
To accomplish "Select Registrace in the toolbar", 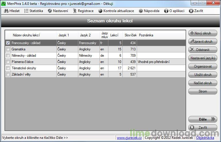I will 83,11.
